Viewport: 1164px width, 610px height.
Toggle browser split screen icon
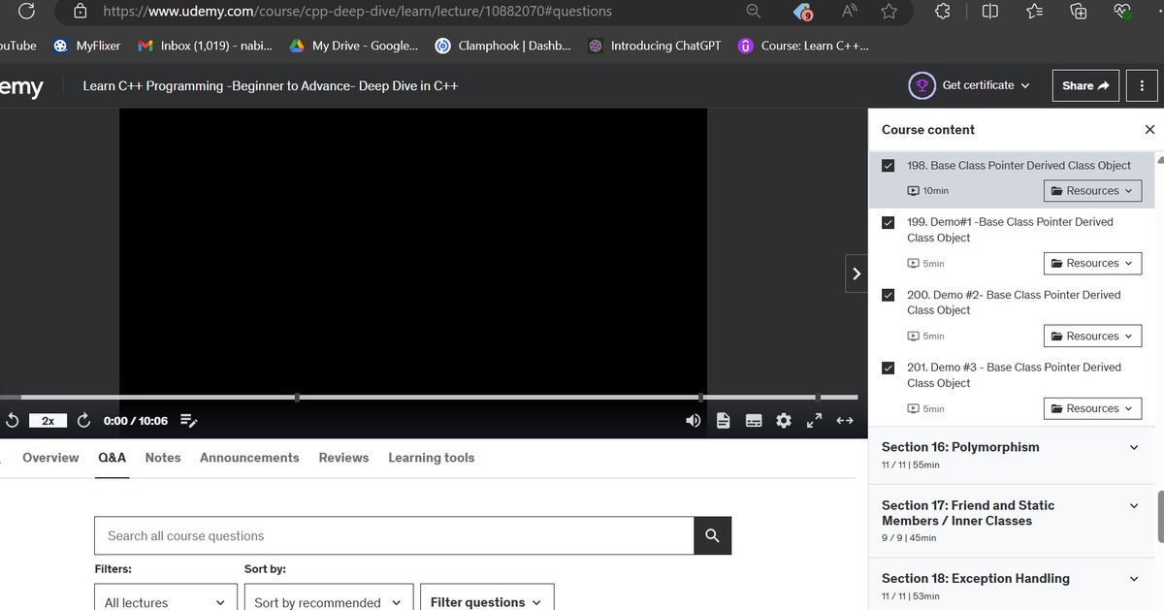pyautogui.click(x=989, y=11)
